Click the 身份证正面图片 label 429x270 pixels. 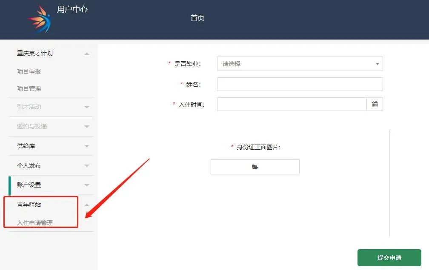258,147
